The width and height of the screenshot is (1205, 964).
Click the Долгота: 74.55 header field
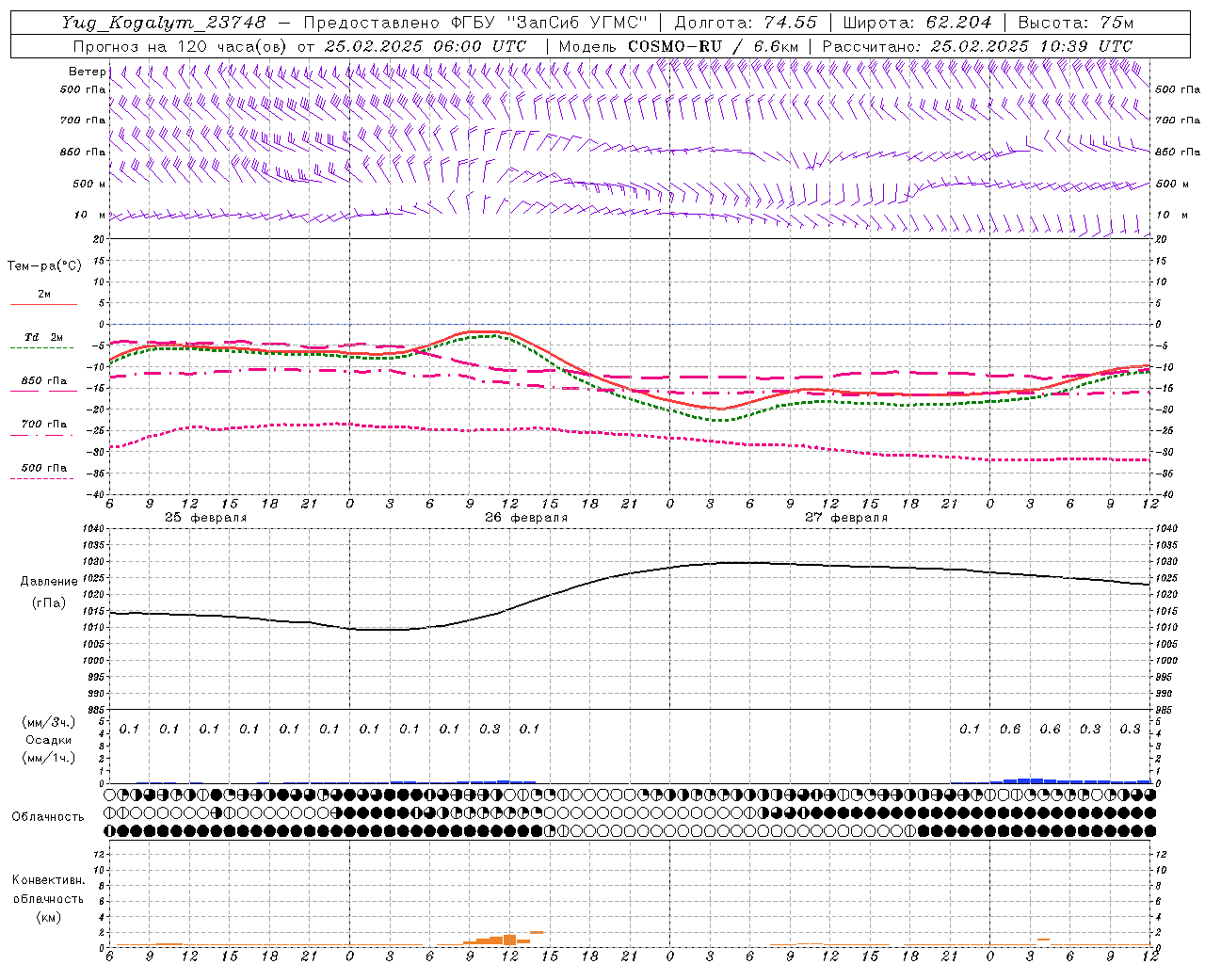point(746,22)
